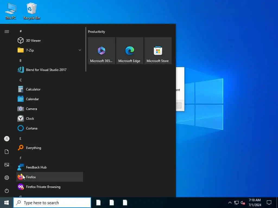Open the Pictures shortcut icon

[x=7, y=165]
